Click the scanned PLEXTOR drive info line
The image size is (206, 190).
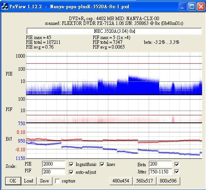(x=114, y=23)
